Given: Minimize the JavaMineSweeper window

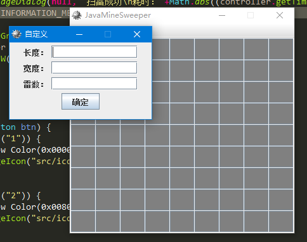Looking at the screenshot, I should [x=222, y=15].
